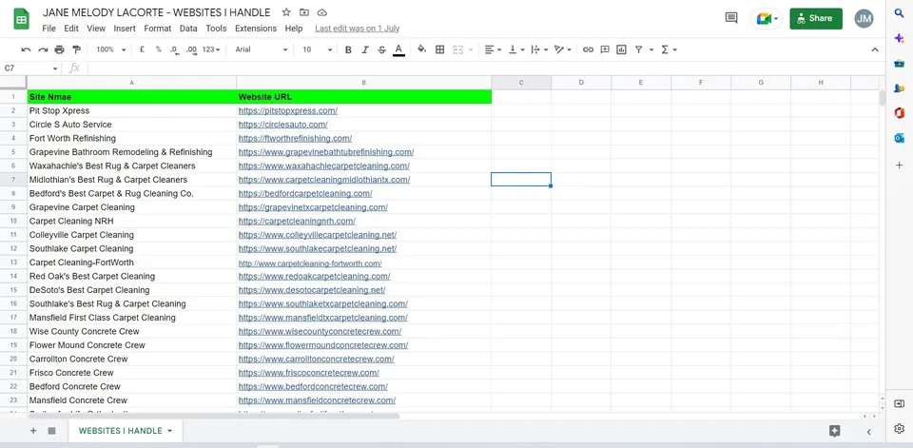
Task: Open the friscoconcretecrew.com link
Action: [308, 373]
